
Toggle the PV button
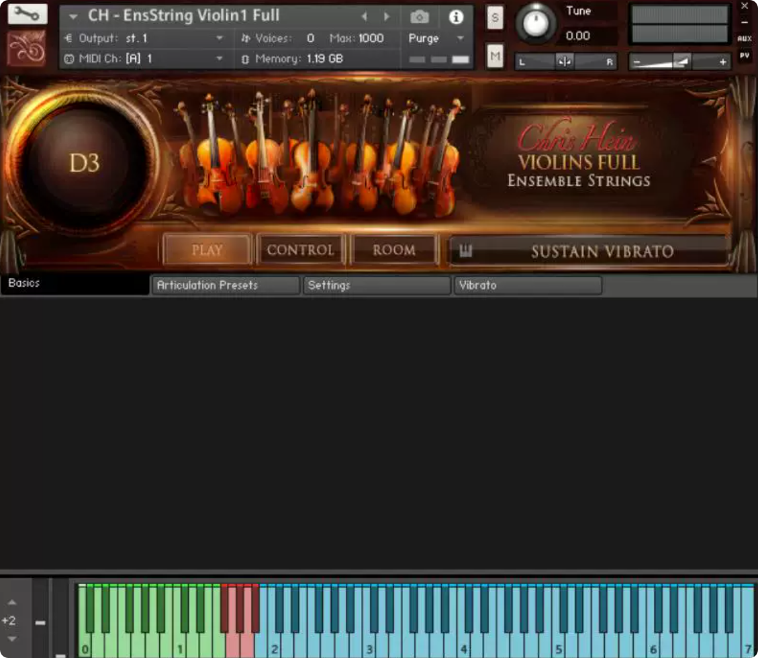point(745,56)
